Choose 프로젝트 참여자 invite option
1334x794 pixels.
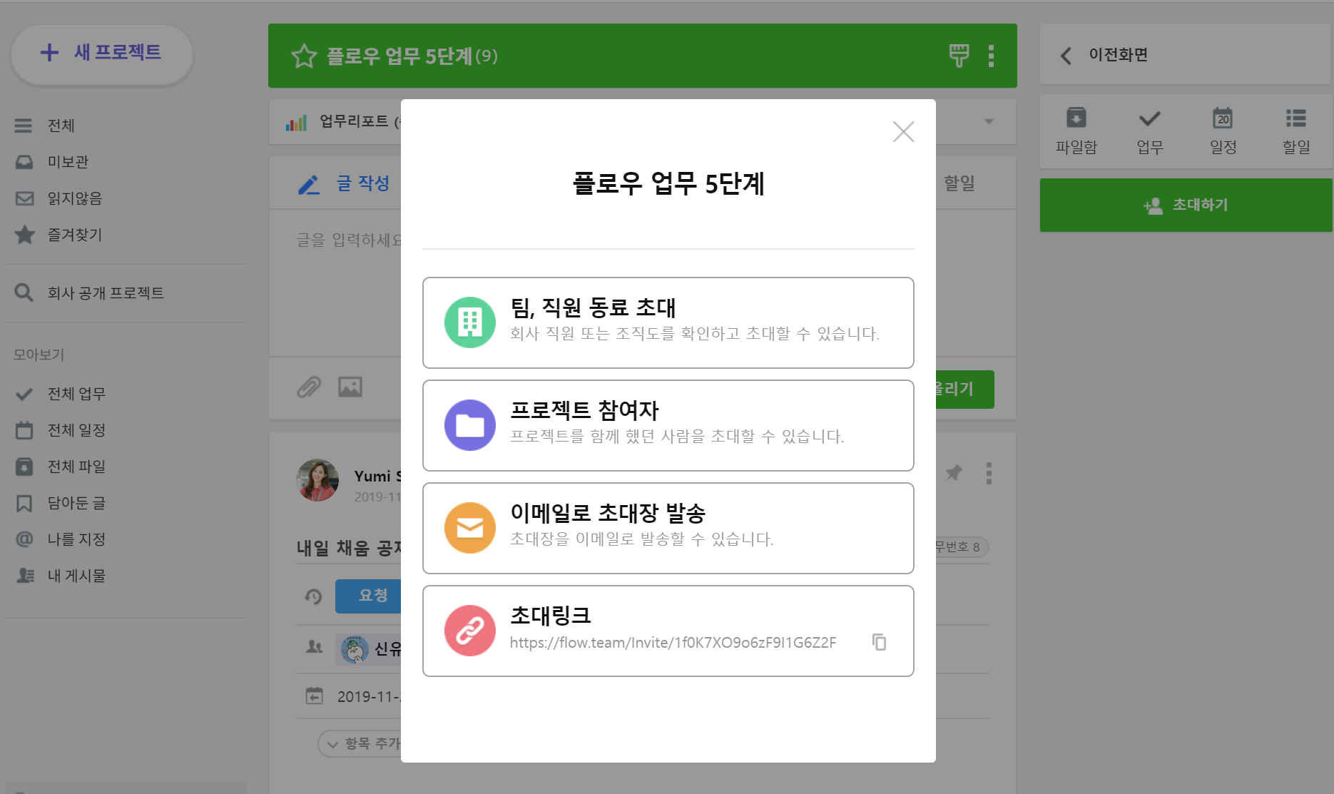(668, 425)
